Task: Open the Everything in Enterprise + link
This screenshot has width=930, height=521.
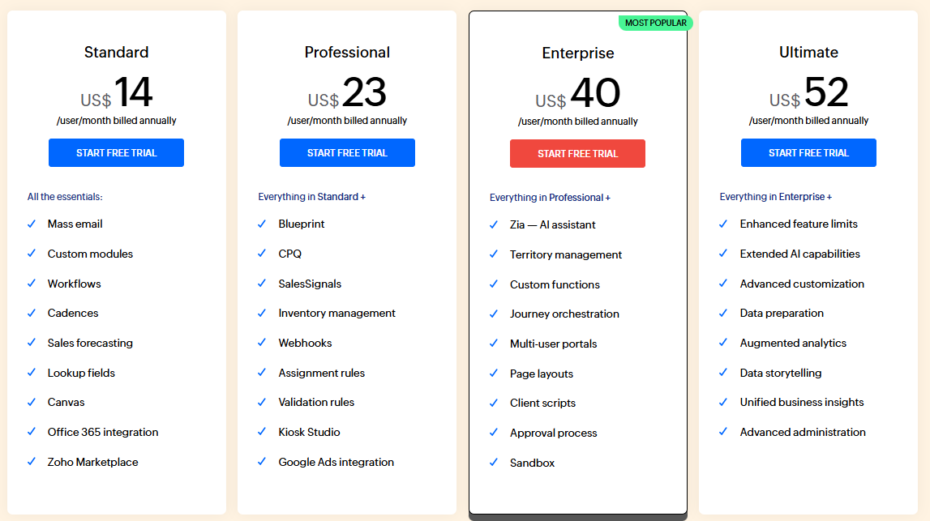Action: 776,197
